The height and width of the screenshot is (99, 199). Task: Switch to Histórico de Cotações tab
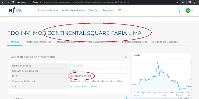[x=165, y=42]
